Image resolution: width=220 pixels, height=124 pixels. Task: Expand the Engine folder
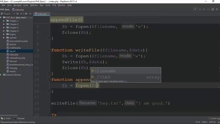[x=4, y=34]
